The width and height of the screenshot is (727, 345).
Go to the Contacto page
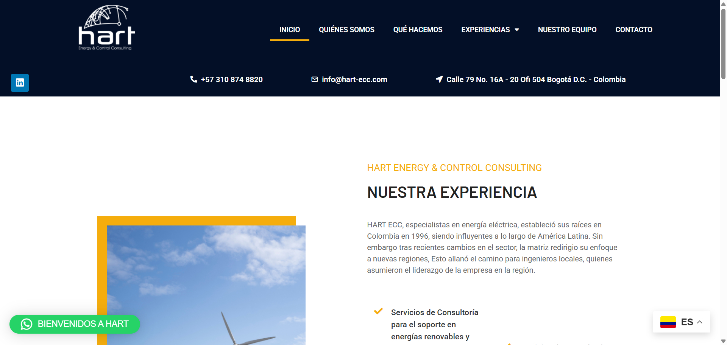(x=634, y=30)
